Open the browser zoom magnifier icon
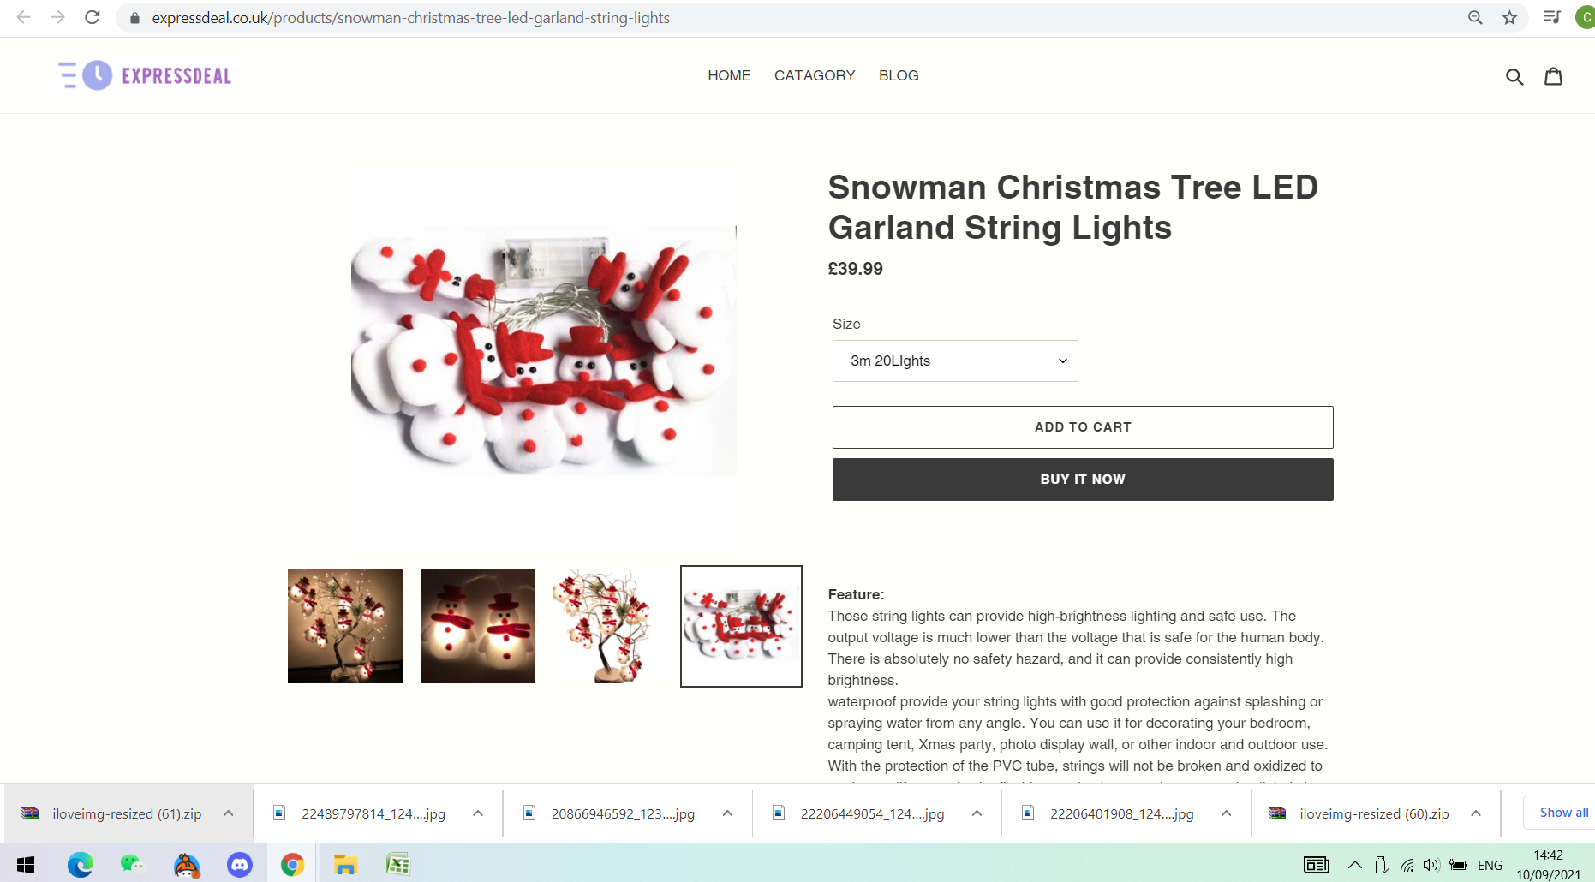This screenshot has width=1595, height=882. click(x=1475, y=17)
